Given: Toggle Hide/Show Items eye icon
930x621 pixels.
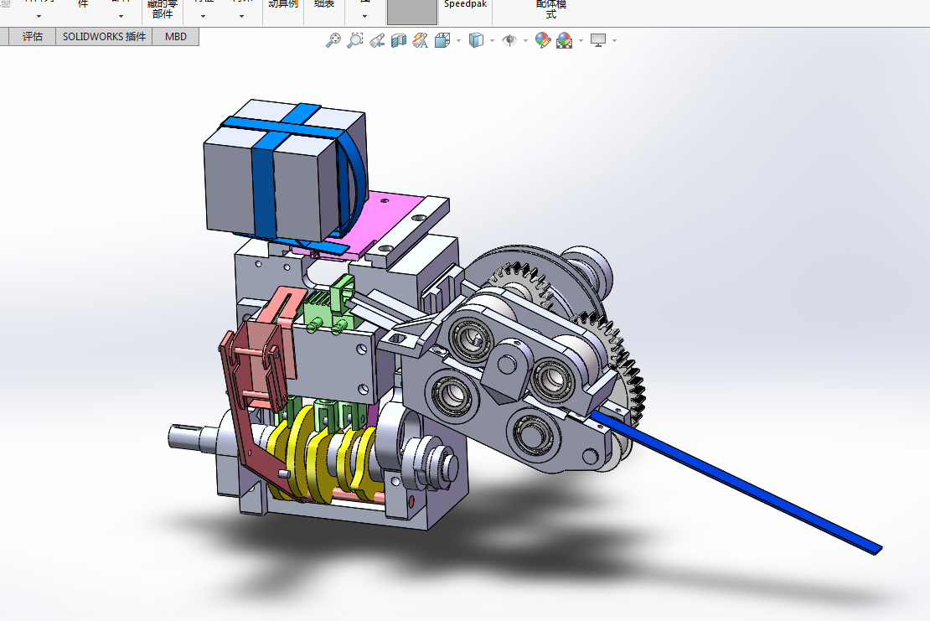Looking at the screenshot, I should tap(509, 40).
